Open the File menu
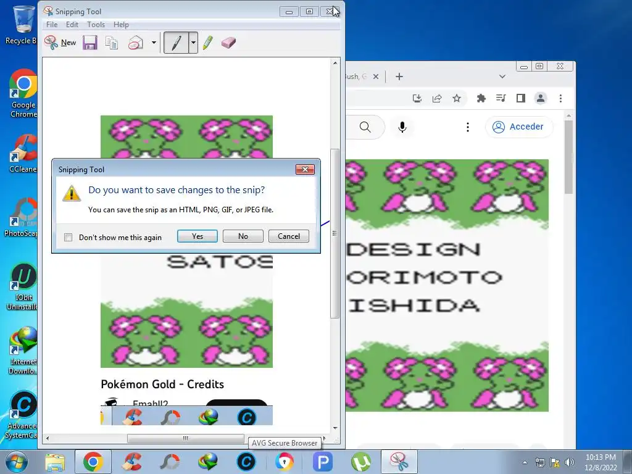The height and width of the screenshot is (474, 632). tap(52, 25)
